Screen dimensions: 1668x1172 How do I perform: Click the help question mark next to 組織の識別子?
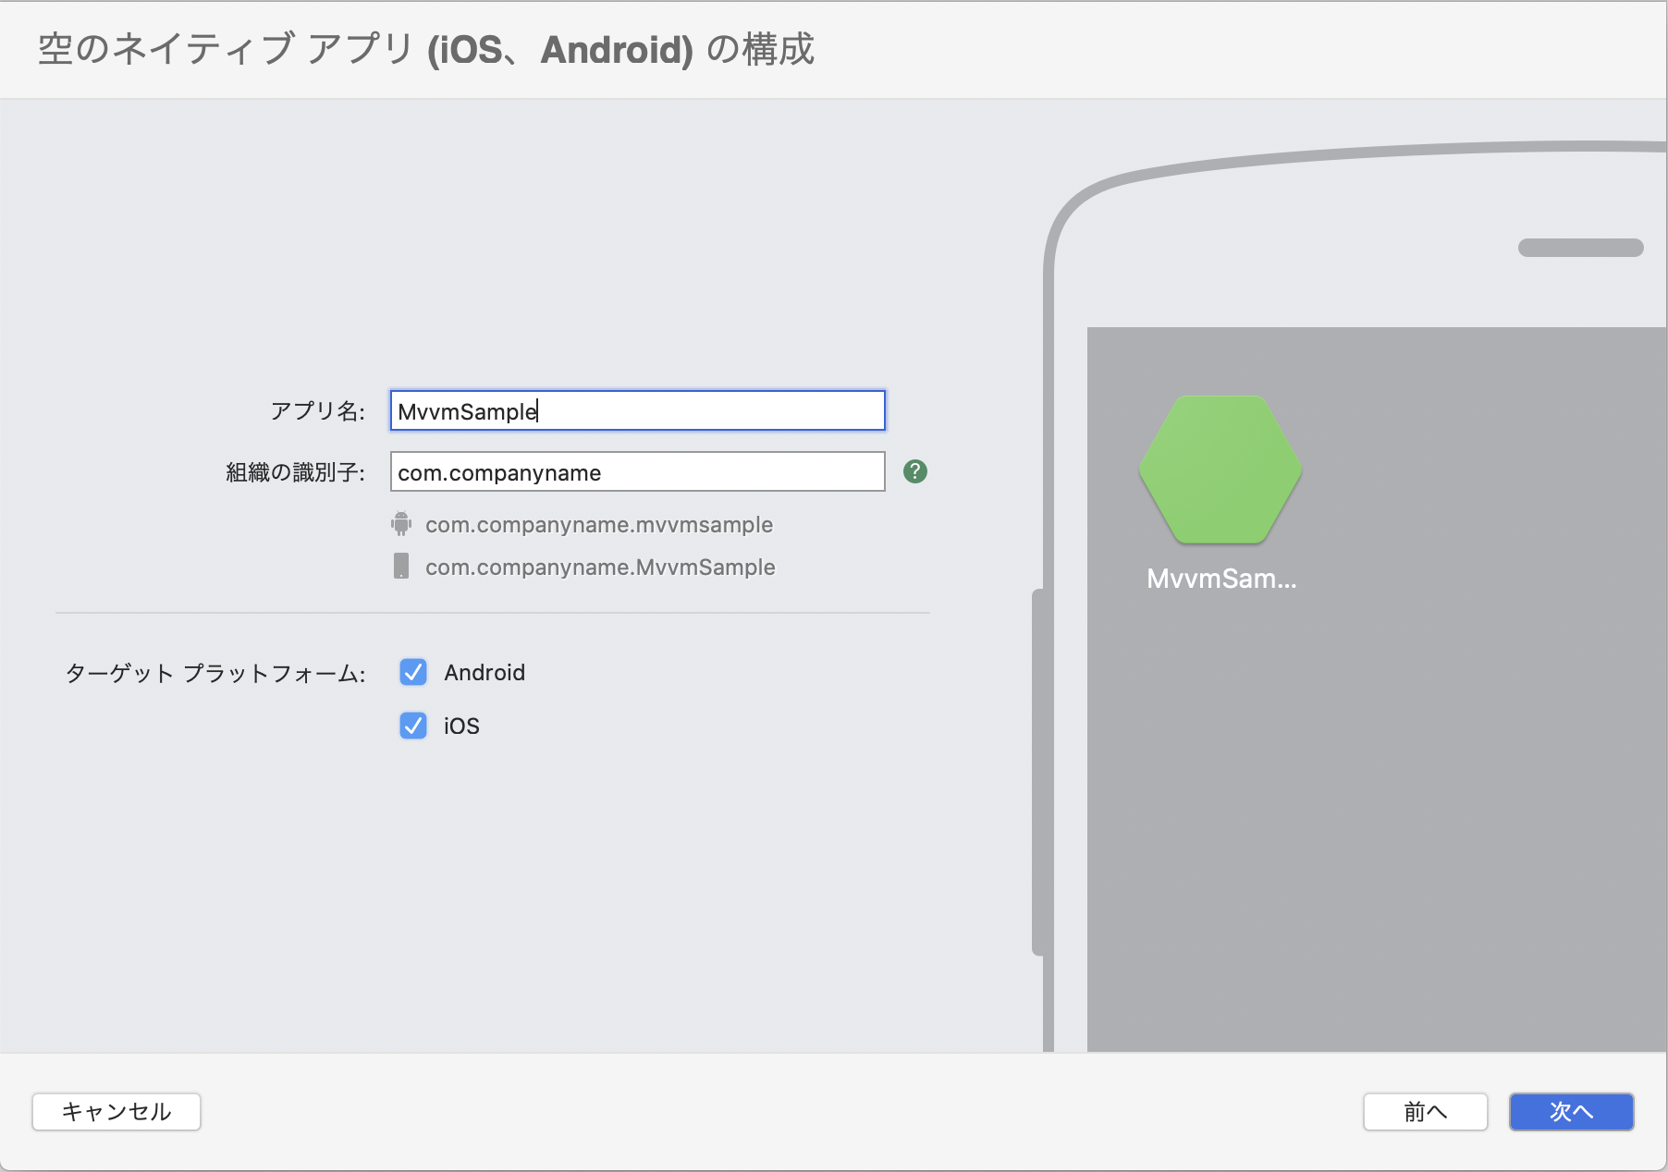pyautogui.click(x=914, y=471)
